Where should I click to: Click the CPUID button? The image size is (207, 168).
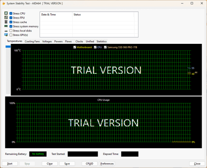[x=89, y=163]
